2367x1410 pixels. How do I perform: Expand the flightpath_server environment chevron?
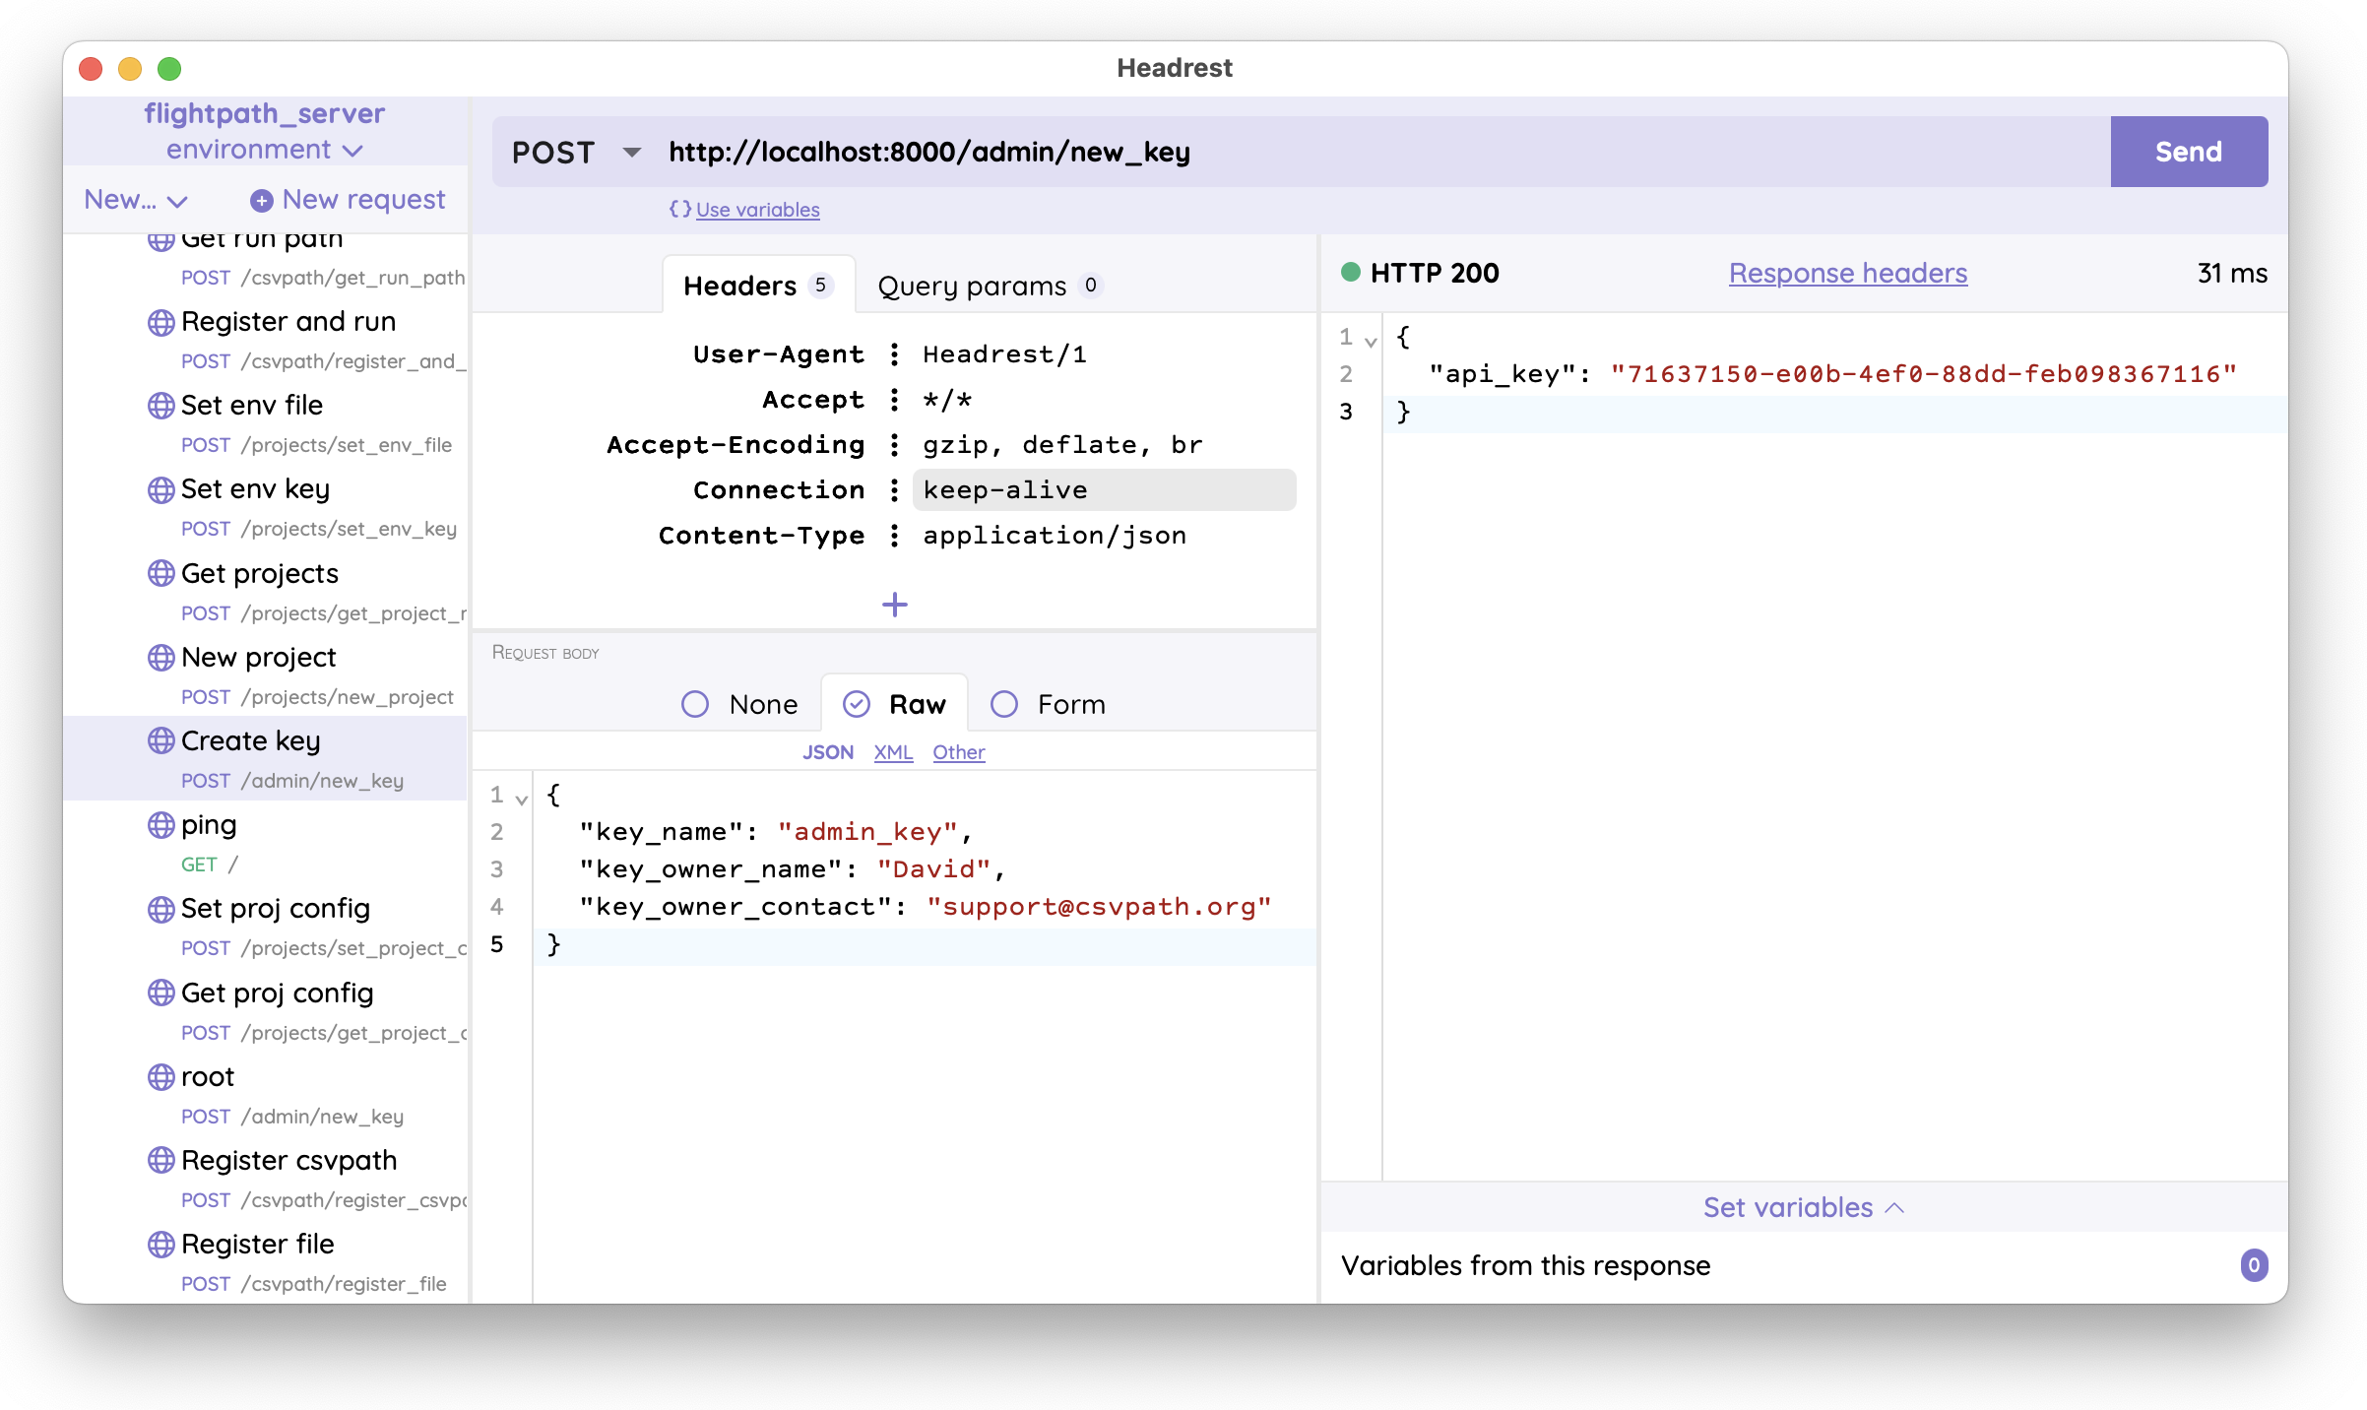coord(352,151)
